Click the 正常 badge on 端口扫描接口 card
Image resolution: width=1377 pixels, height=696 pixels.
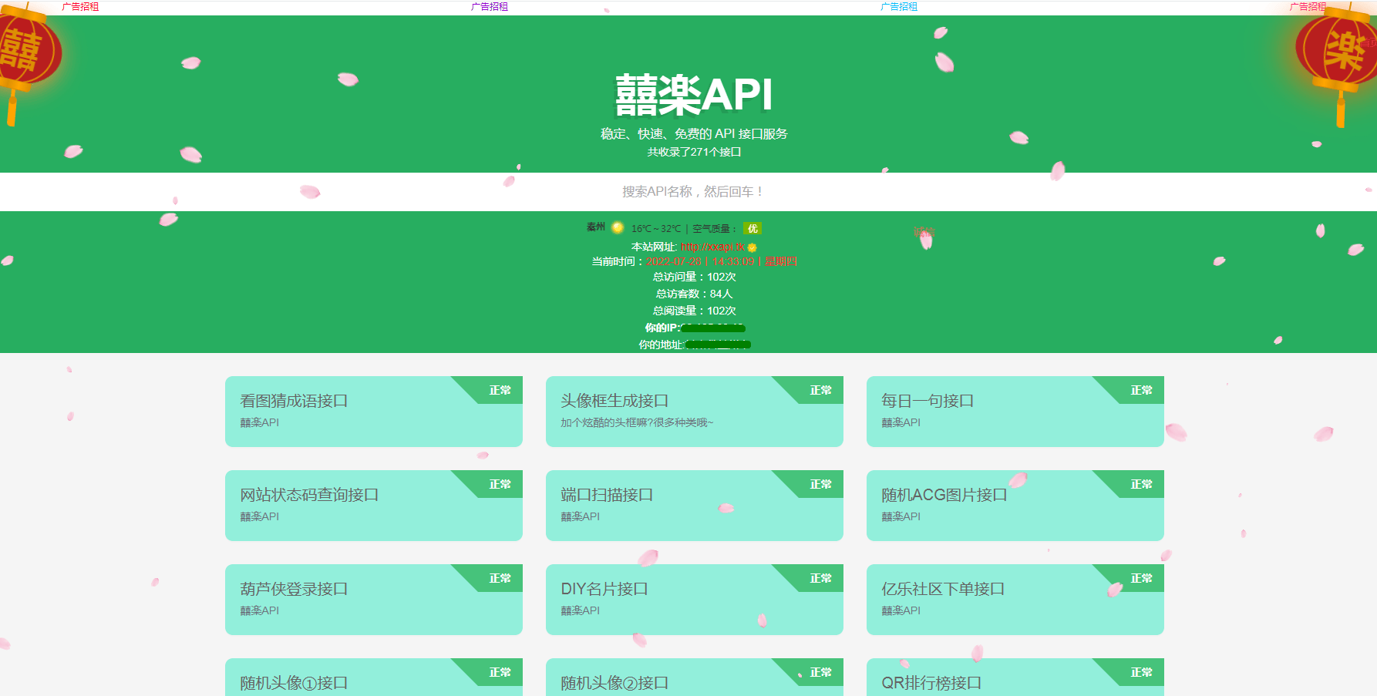coord(818,485)
